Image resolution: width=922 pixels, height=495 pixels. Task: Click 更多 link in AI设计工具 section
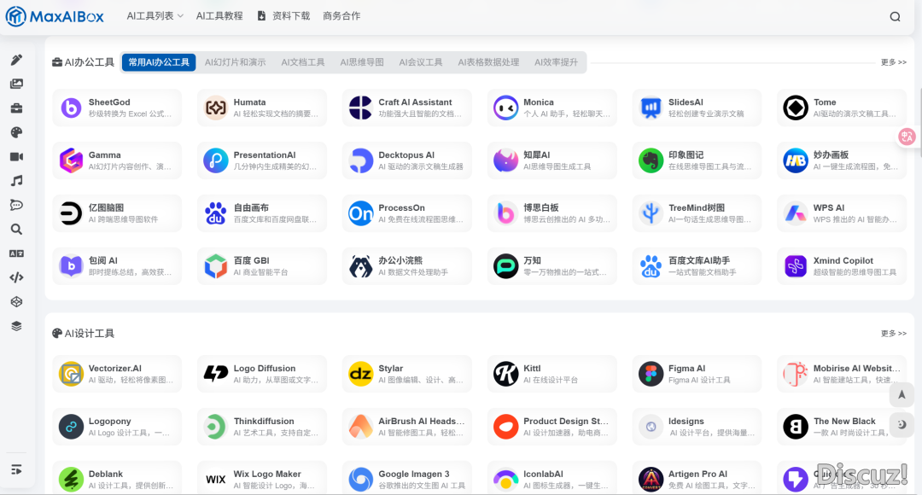pos(893,334)
